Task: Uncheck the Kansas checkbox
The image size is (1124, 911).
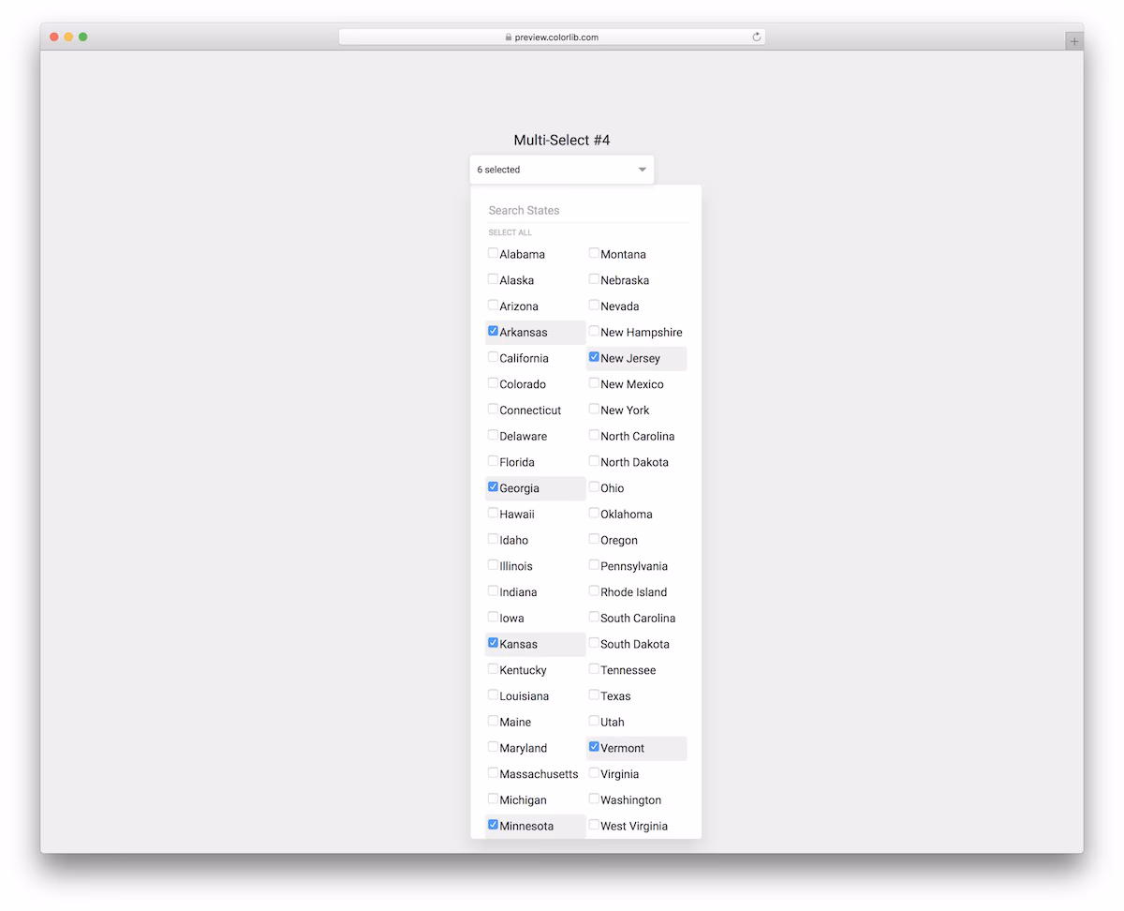Action: point(493,643)
